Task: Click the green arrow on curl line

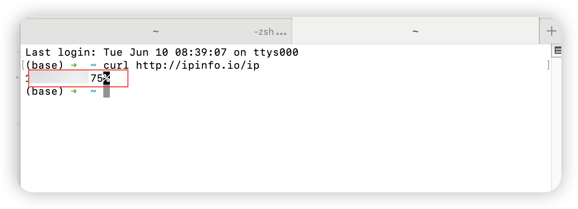Action: click(x=74, y=65)
